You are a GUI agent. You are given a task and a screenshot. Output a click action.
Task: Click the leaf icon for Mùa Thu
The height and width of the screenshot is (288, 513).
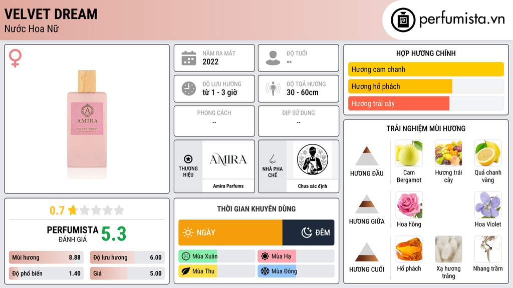pyautogui.click(x=186, y=271)
